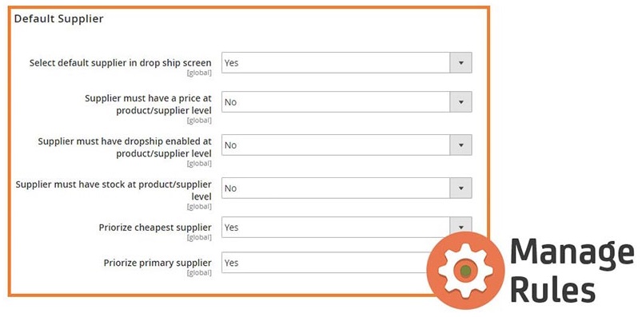Click the Default Supplier section heading
642x317 pixels.
pyautogui.click(x=58, y=19)
